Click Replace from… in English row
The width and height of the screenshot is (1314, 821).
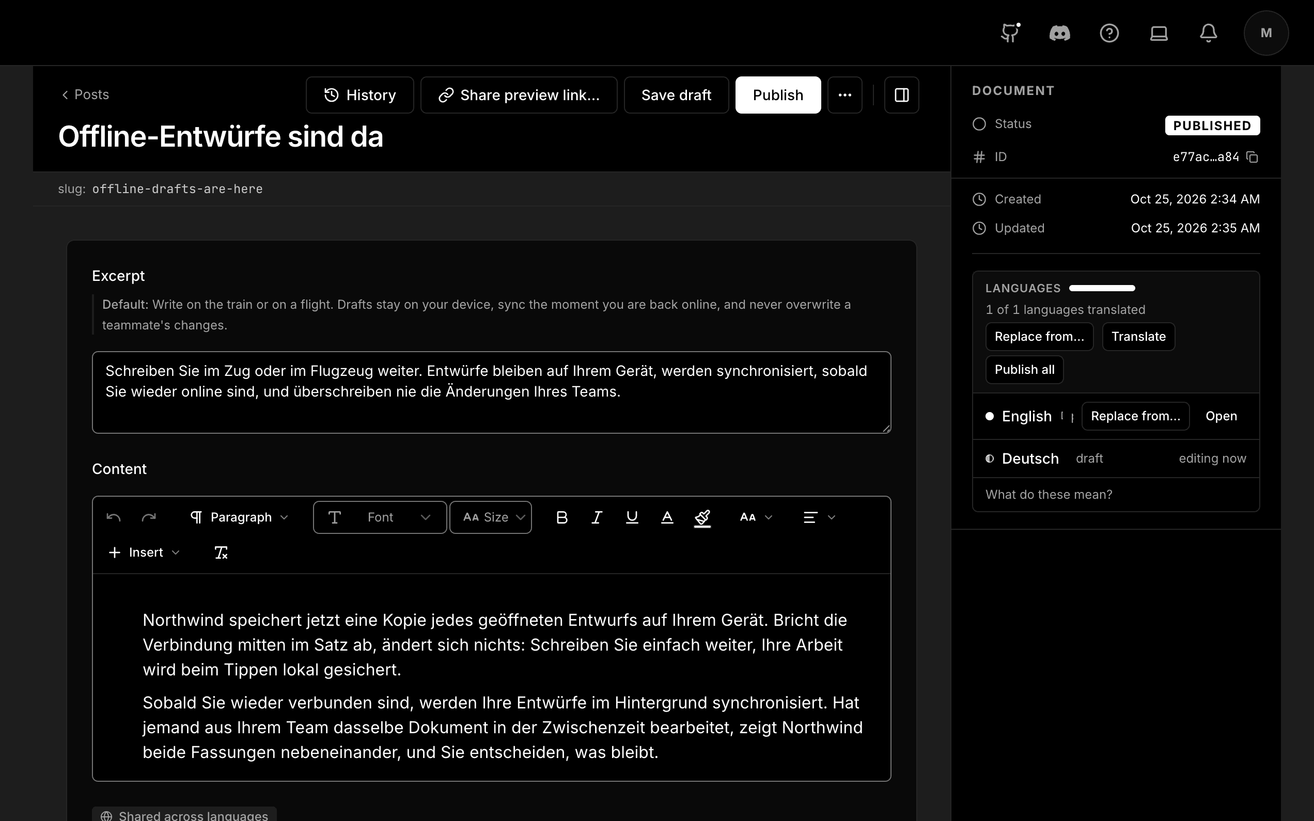tap(1135, 417)
